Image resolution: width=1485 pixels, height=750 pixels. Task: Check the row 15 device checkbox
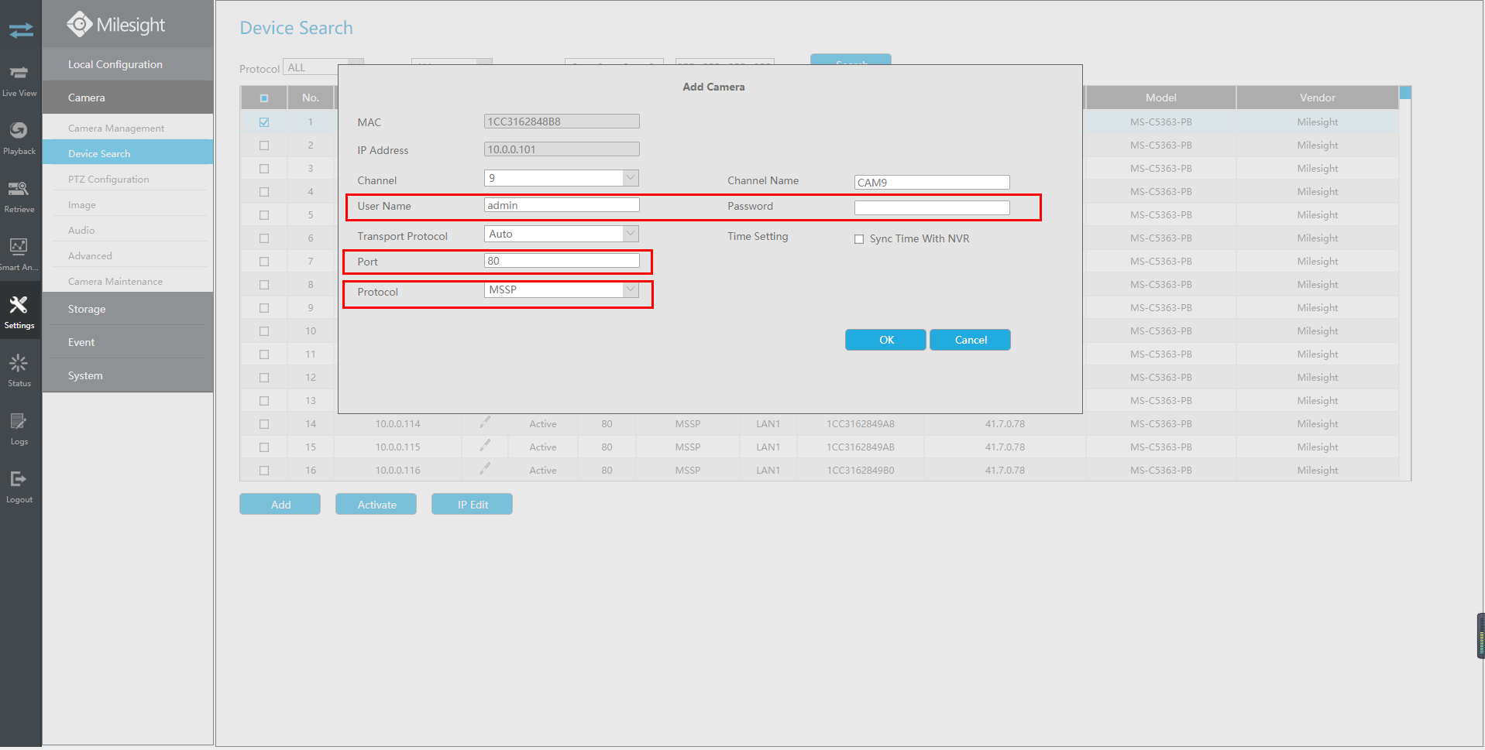[x=264, y=447]
